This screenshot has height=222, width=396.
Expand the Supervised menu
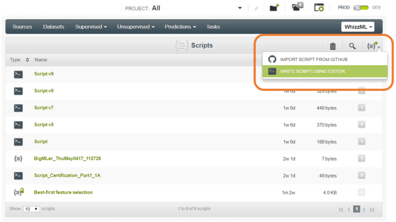point(90,27)
